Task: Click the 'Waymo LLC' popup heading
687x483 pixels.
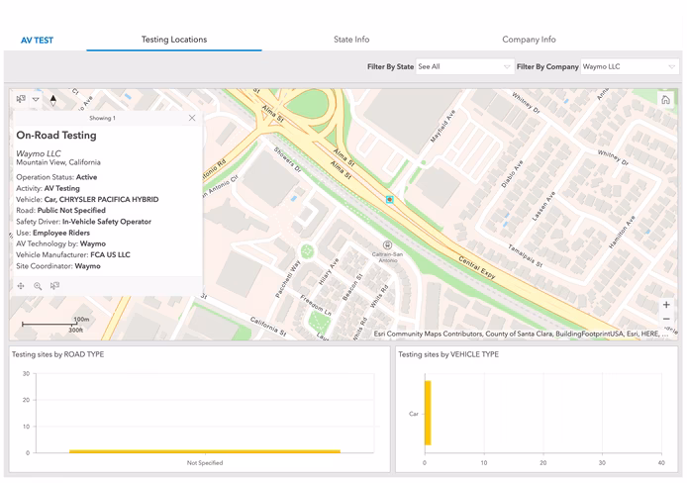Action: [39, 153]
